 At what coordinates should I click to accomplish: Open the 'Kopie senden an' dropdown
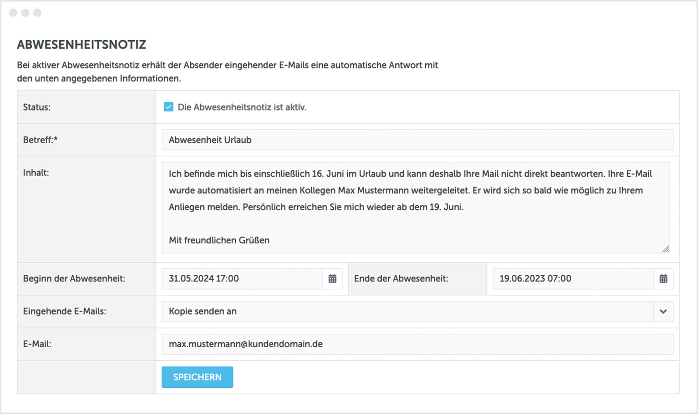point(407,311)
